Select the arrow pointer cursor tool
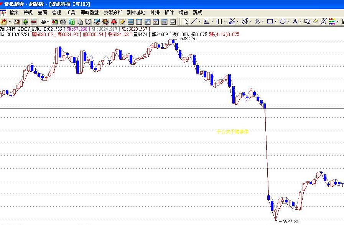344x225 pixels. tap(186, 21)
